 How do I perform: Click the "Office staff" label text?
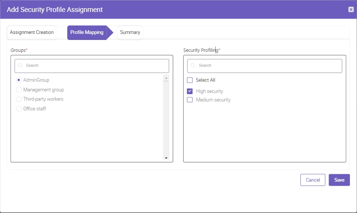(x=35, y=109)
